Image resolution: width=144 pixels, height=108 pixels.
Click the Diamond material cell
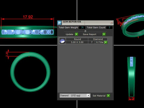pyautogui.click(x=98, y=39)
